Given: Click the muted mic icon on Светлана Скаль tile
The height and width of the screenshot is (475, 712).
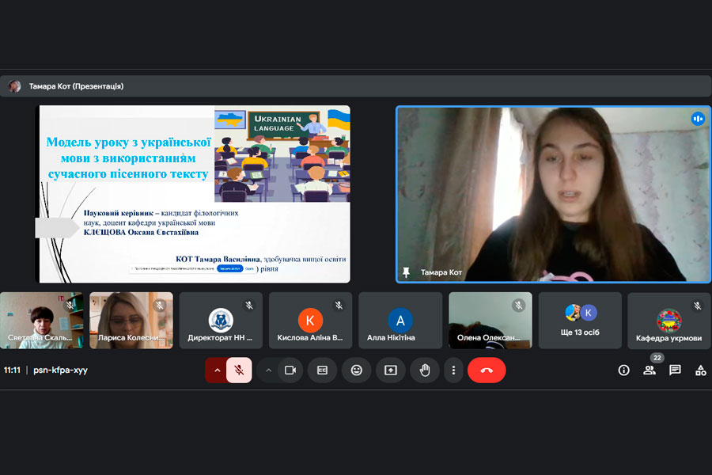Looking at the screenshot, I should pos(70,306).
